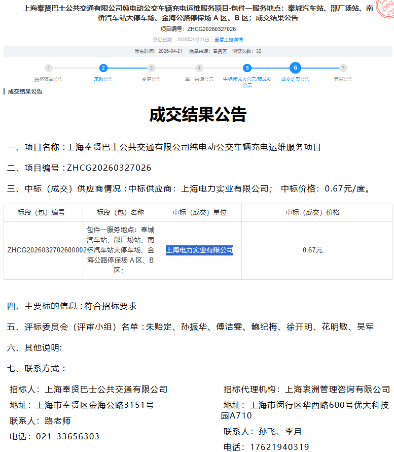
Task: Click the step 7 circle for 异常公告
Action: (x=343, y=68)
